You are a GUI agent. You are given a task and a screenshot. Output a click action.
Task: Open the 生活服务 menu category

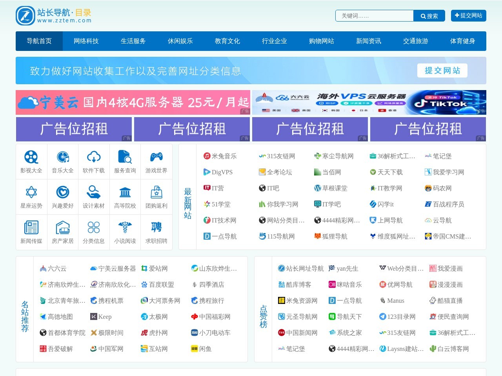pos(133,41)
